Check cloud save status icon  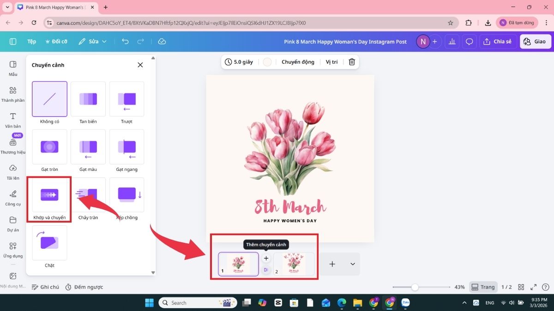[162, 41]
